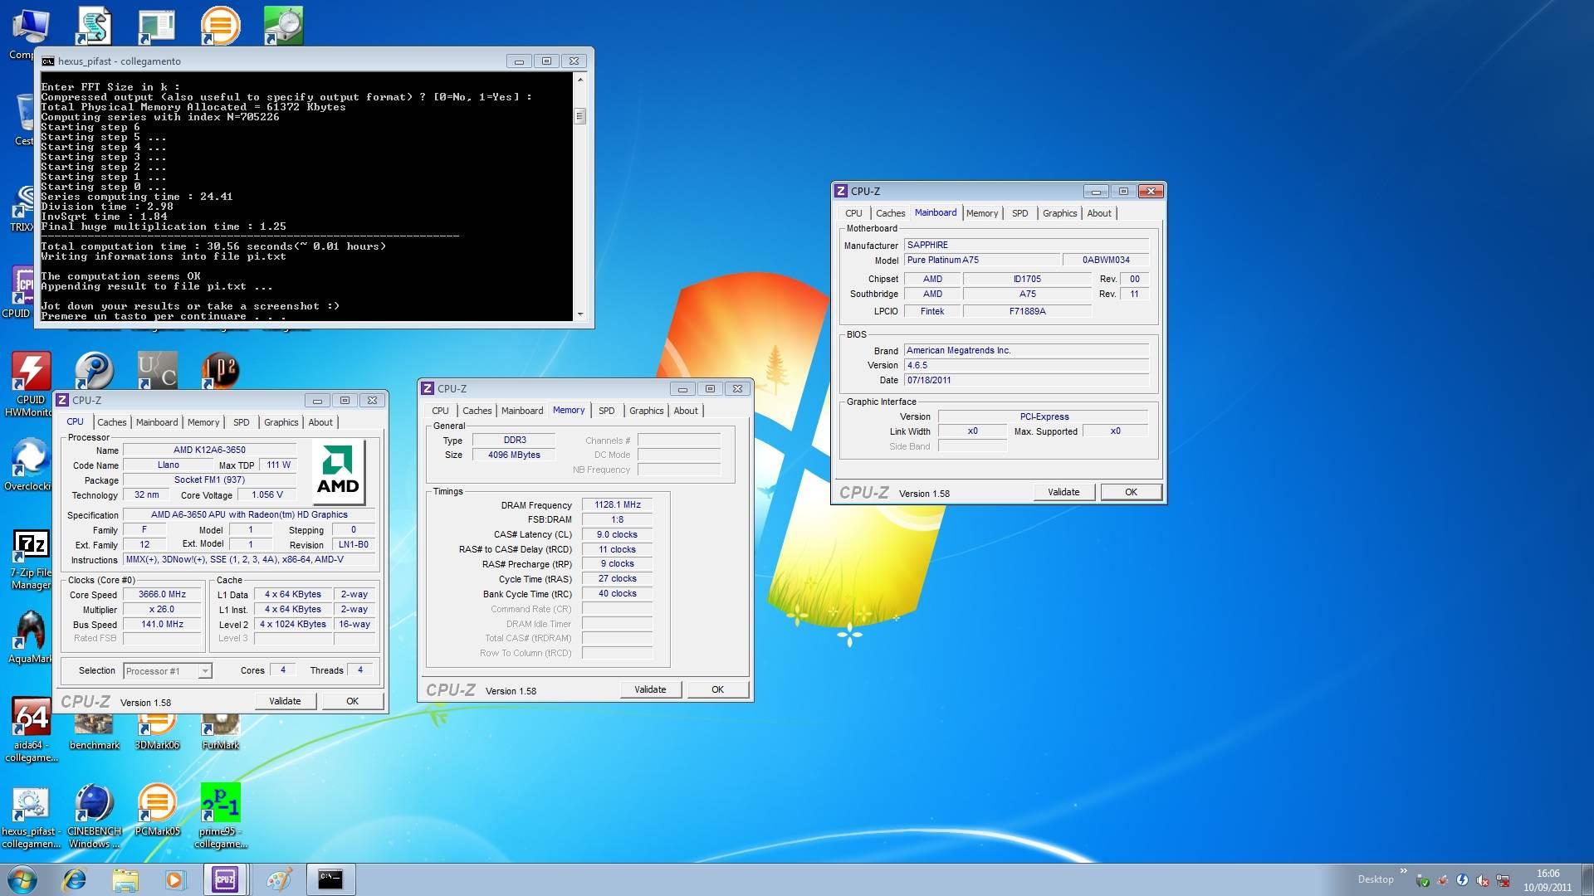
Task: Launch Windows Media Player from taskbar
Action: pyautogui.click(x=174, y=879)
